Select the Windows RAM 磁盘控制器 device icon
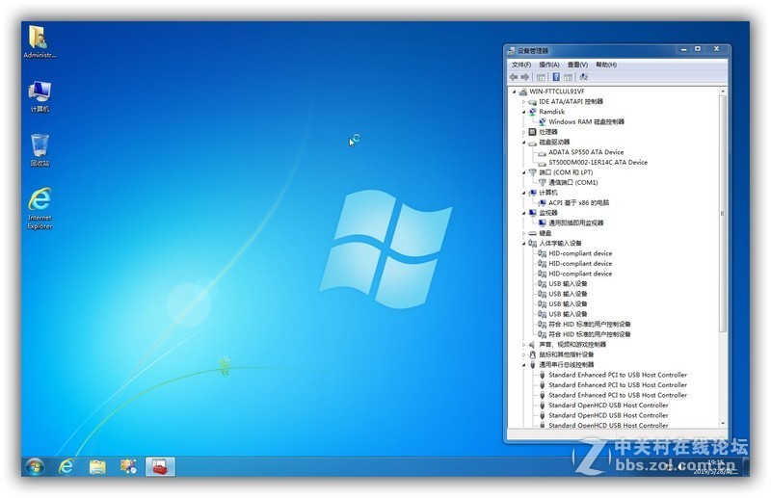Viewport: 771px width, 498px height. 542,122
